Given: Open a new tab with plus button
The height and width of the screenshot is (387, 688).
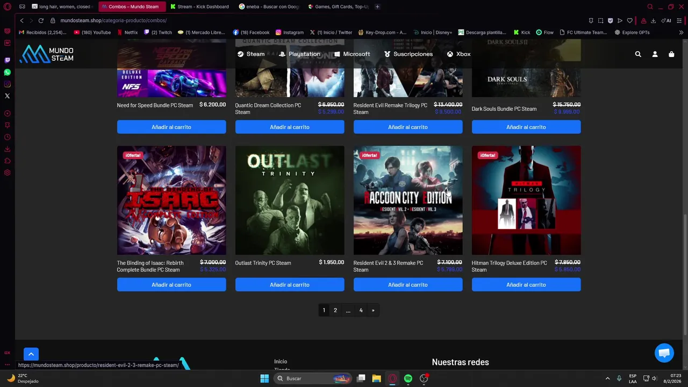Looking at the screenshot, I should coord(377,6).
